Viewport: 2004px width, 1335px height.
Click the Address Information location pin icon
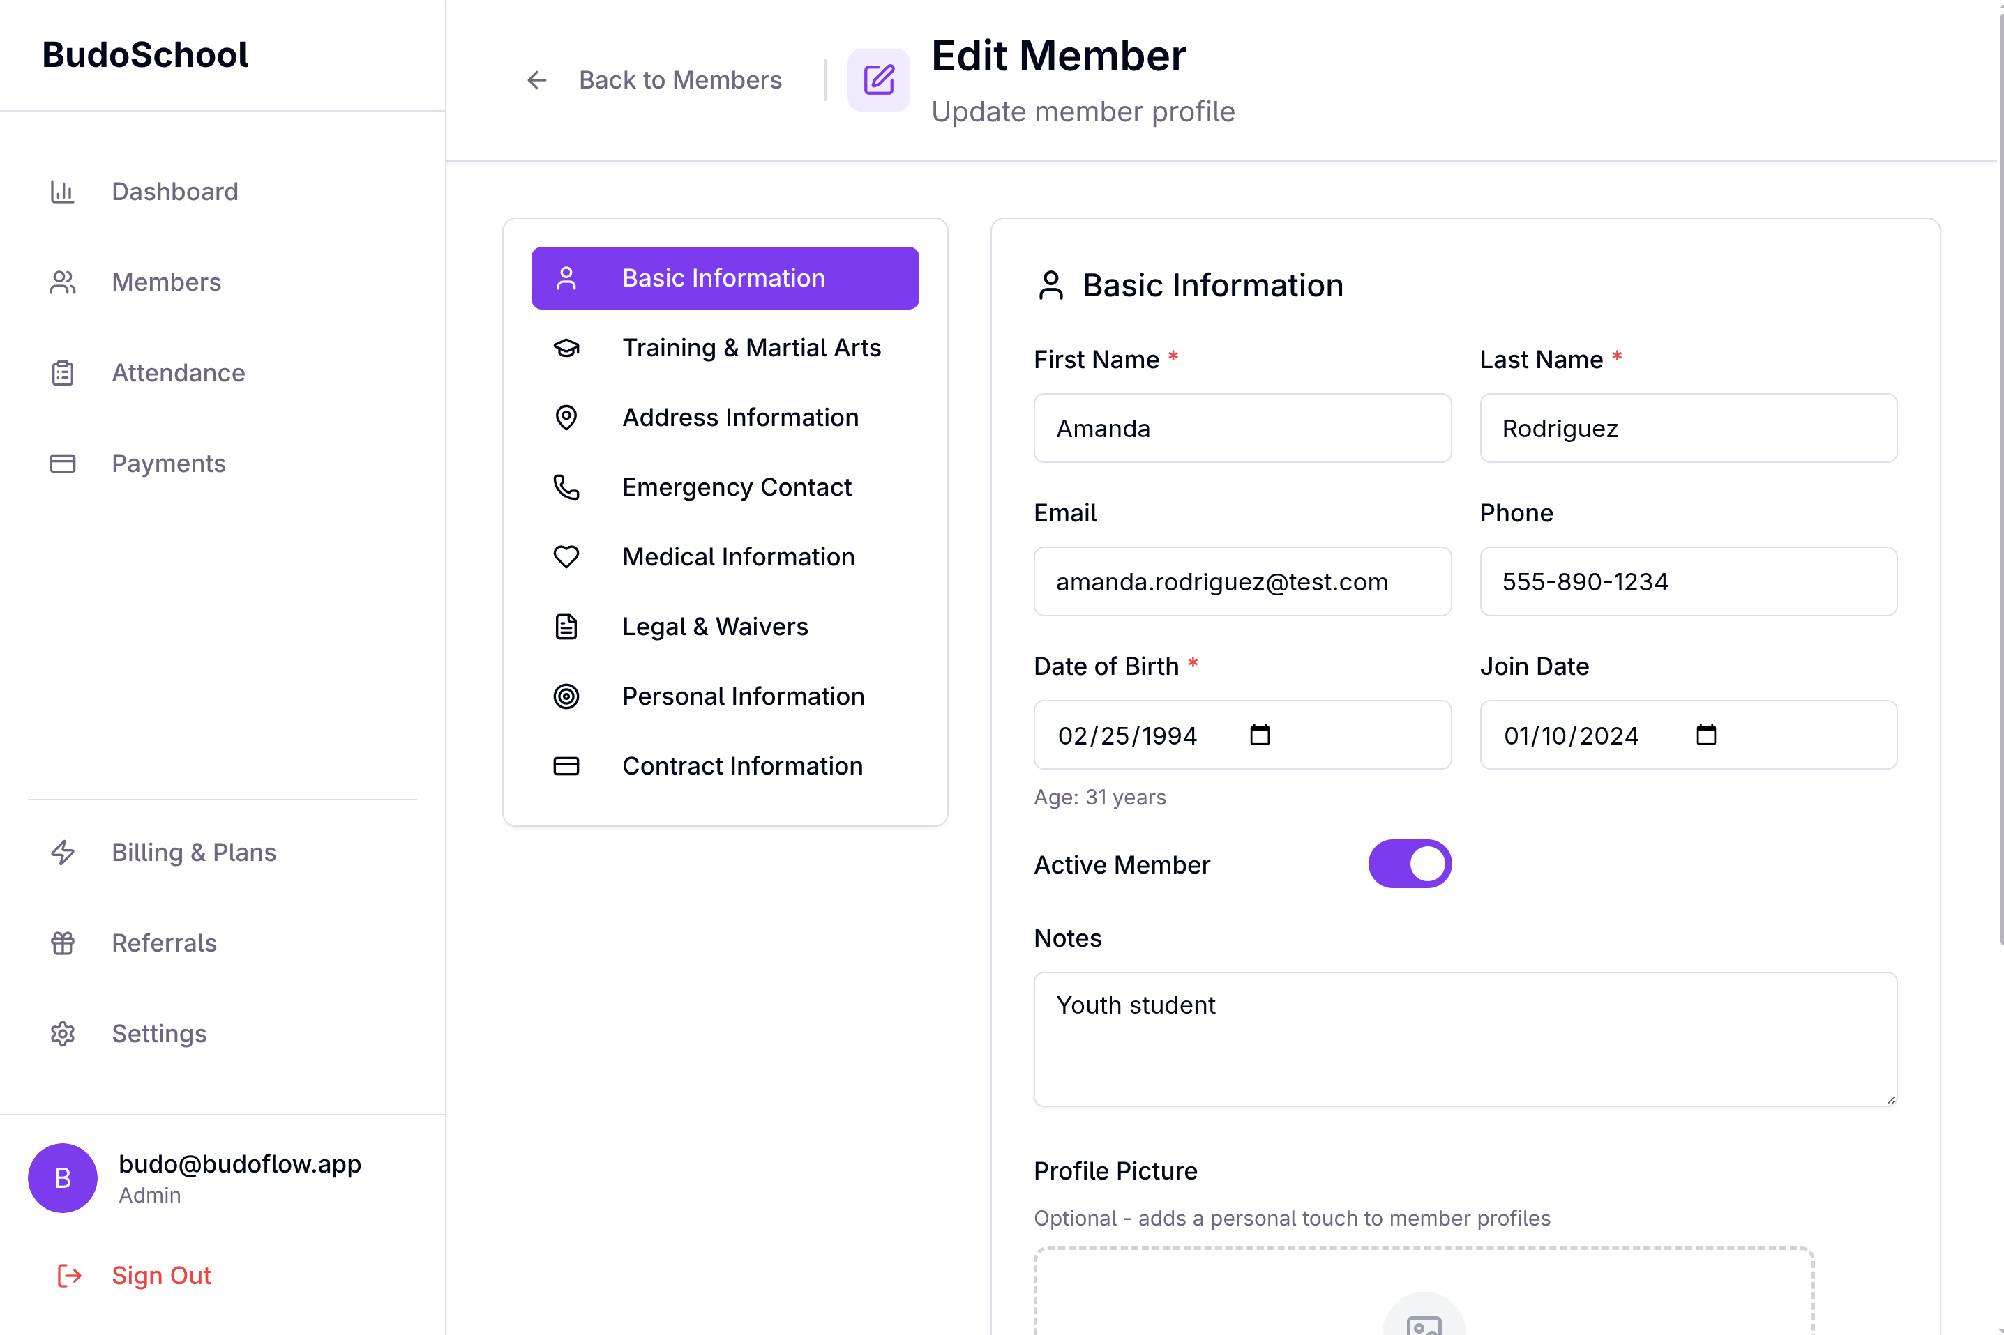(566, 417)
